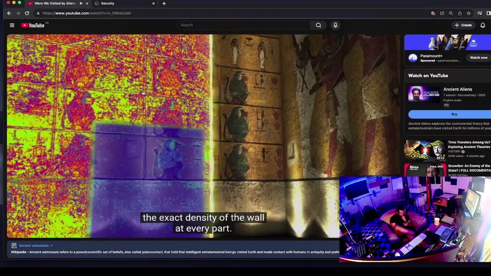Go back with browser back arrow

click(x=9, y=13)
